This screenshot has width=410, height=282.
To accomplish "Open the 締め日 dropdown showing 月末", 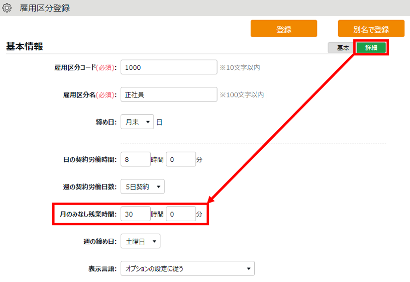I will pos(137,122).
